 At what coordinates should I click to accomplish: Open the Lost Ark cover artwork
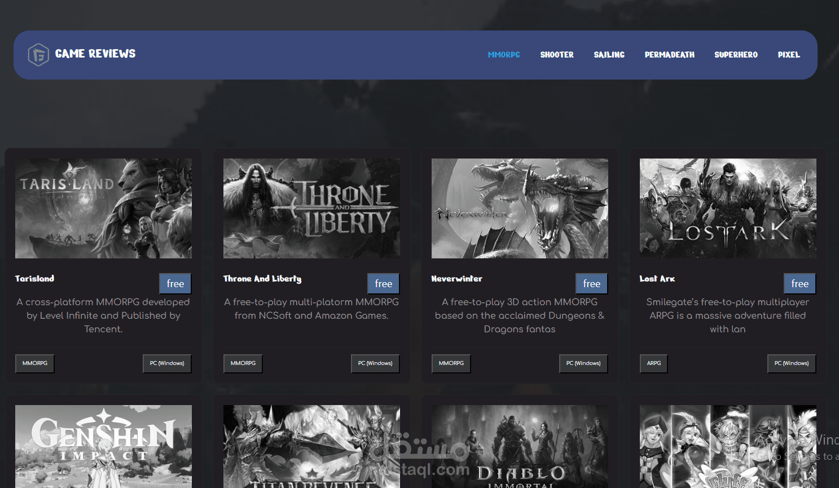pos(727,208)
